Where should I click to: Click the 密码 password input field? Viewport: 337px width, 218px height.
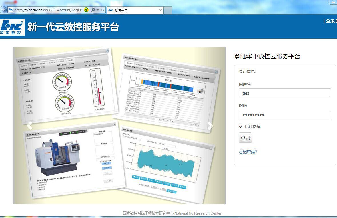point(285,114)
